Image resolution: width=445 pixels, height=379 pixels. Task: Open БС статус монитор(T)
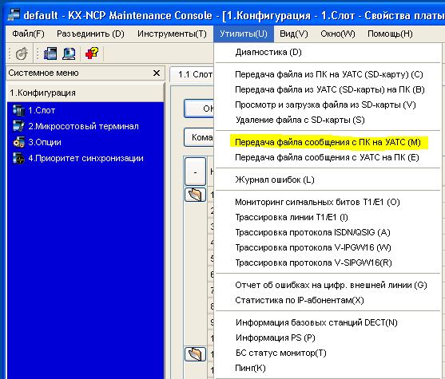[x=328, y=353]
